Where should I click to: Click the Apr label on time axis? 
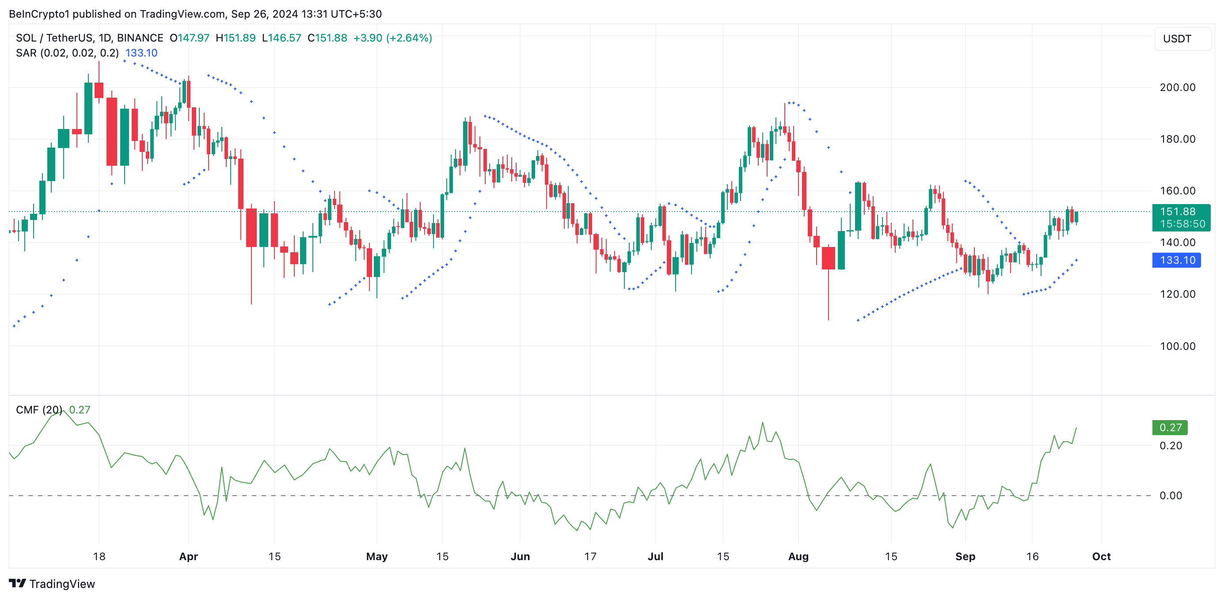point(188,556)
